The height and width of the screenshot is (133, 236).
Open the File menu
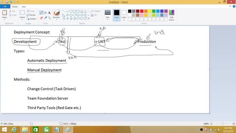pos(5,7)
